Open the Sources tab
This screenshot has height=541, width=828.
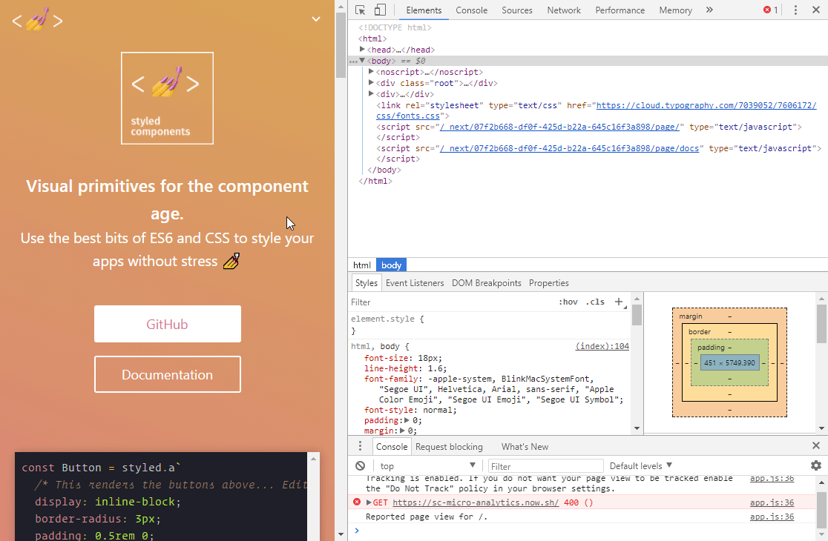tap(517, 10)
